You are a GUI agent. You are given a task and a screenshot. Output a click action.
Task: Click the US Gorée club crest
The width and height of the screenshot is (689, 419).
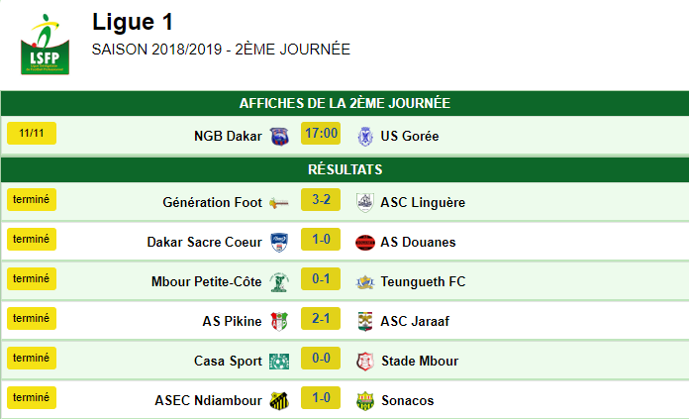click(x=365, y=137)
